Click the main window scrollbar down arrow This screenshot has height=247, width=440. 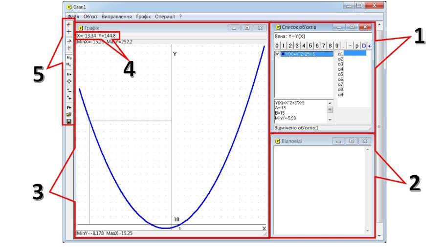click(x=379, y=236)
